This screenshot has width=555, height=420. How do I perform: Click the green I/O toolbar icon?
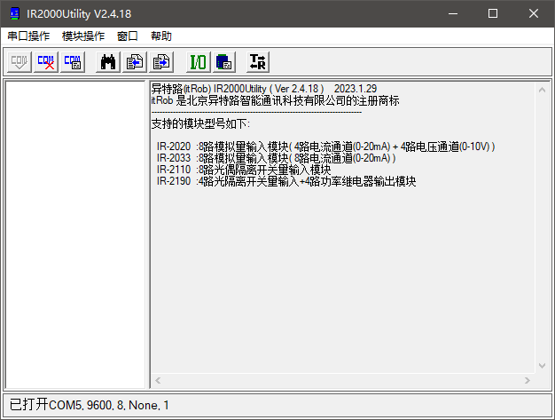pos(199,62)
